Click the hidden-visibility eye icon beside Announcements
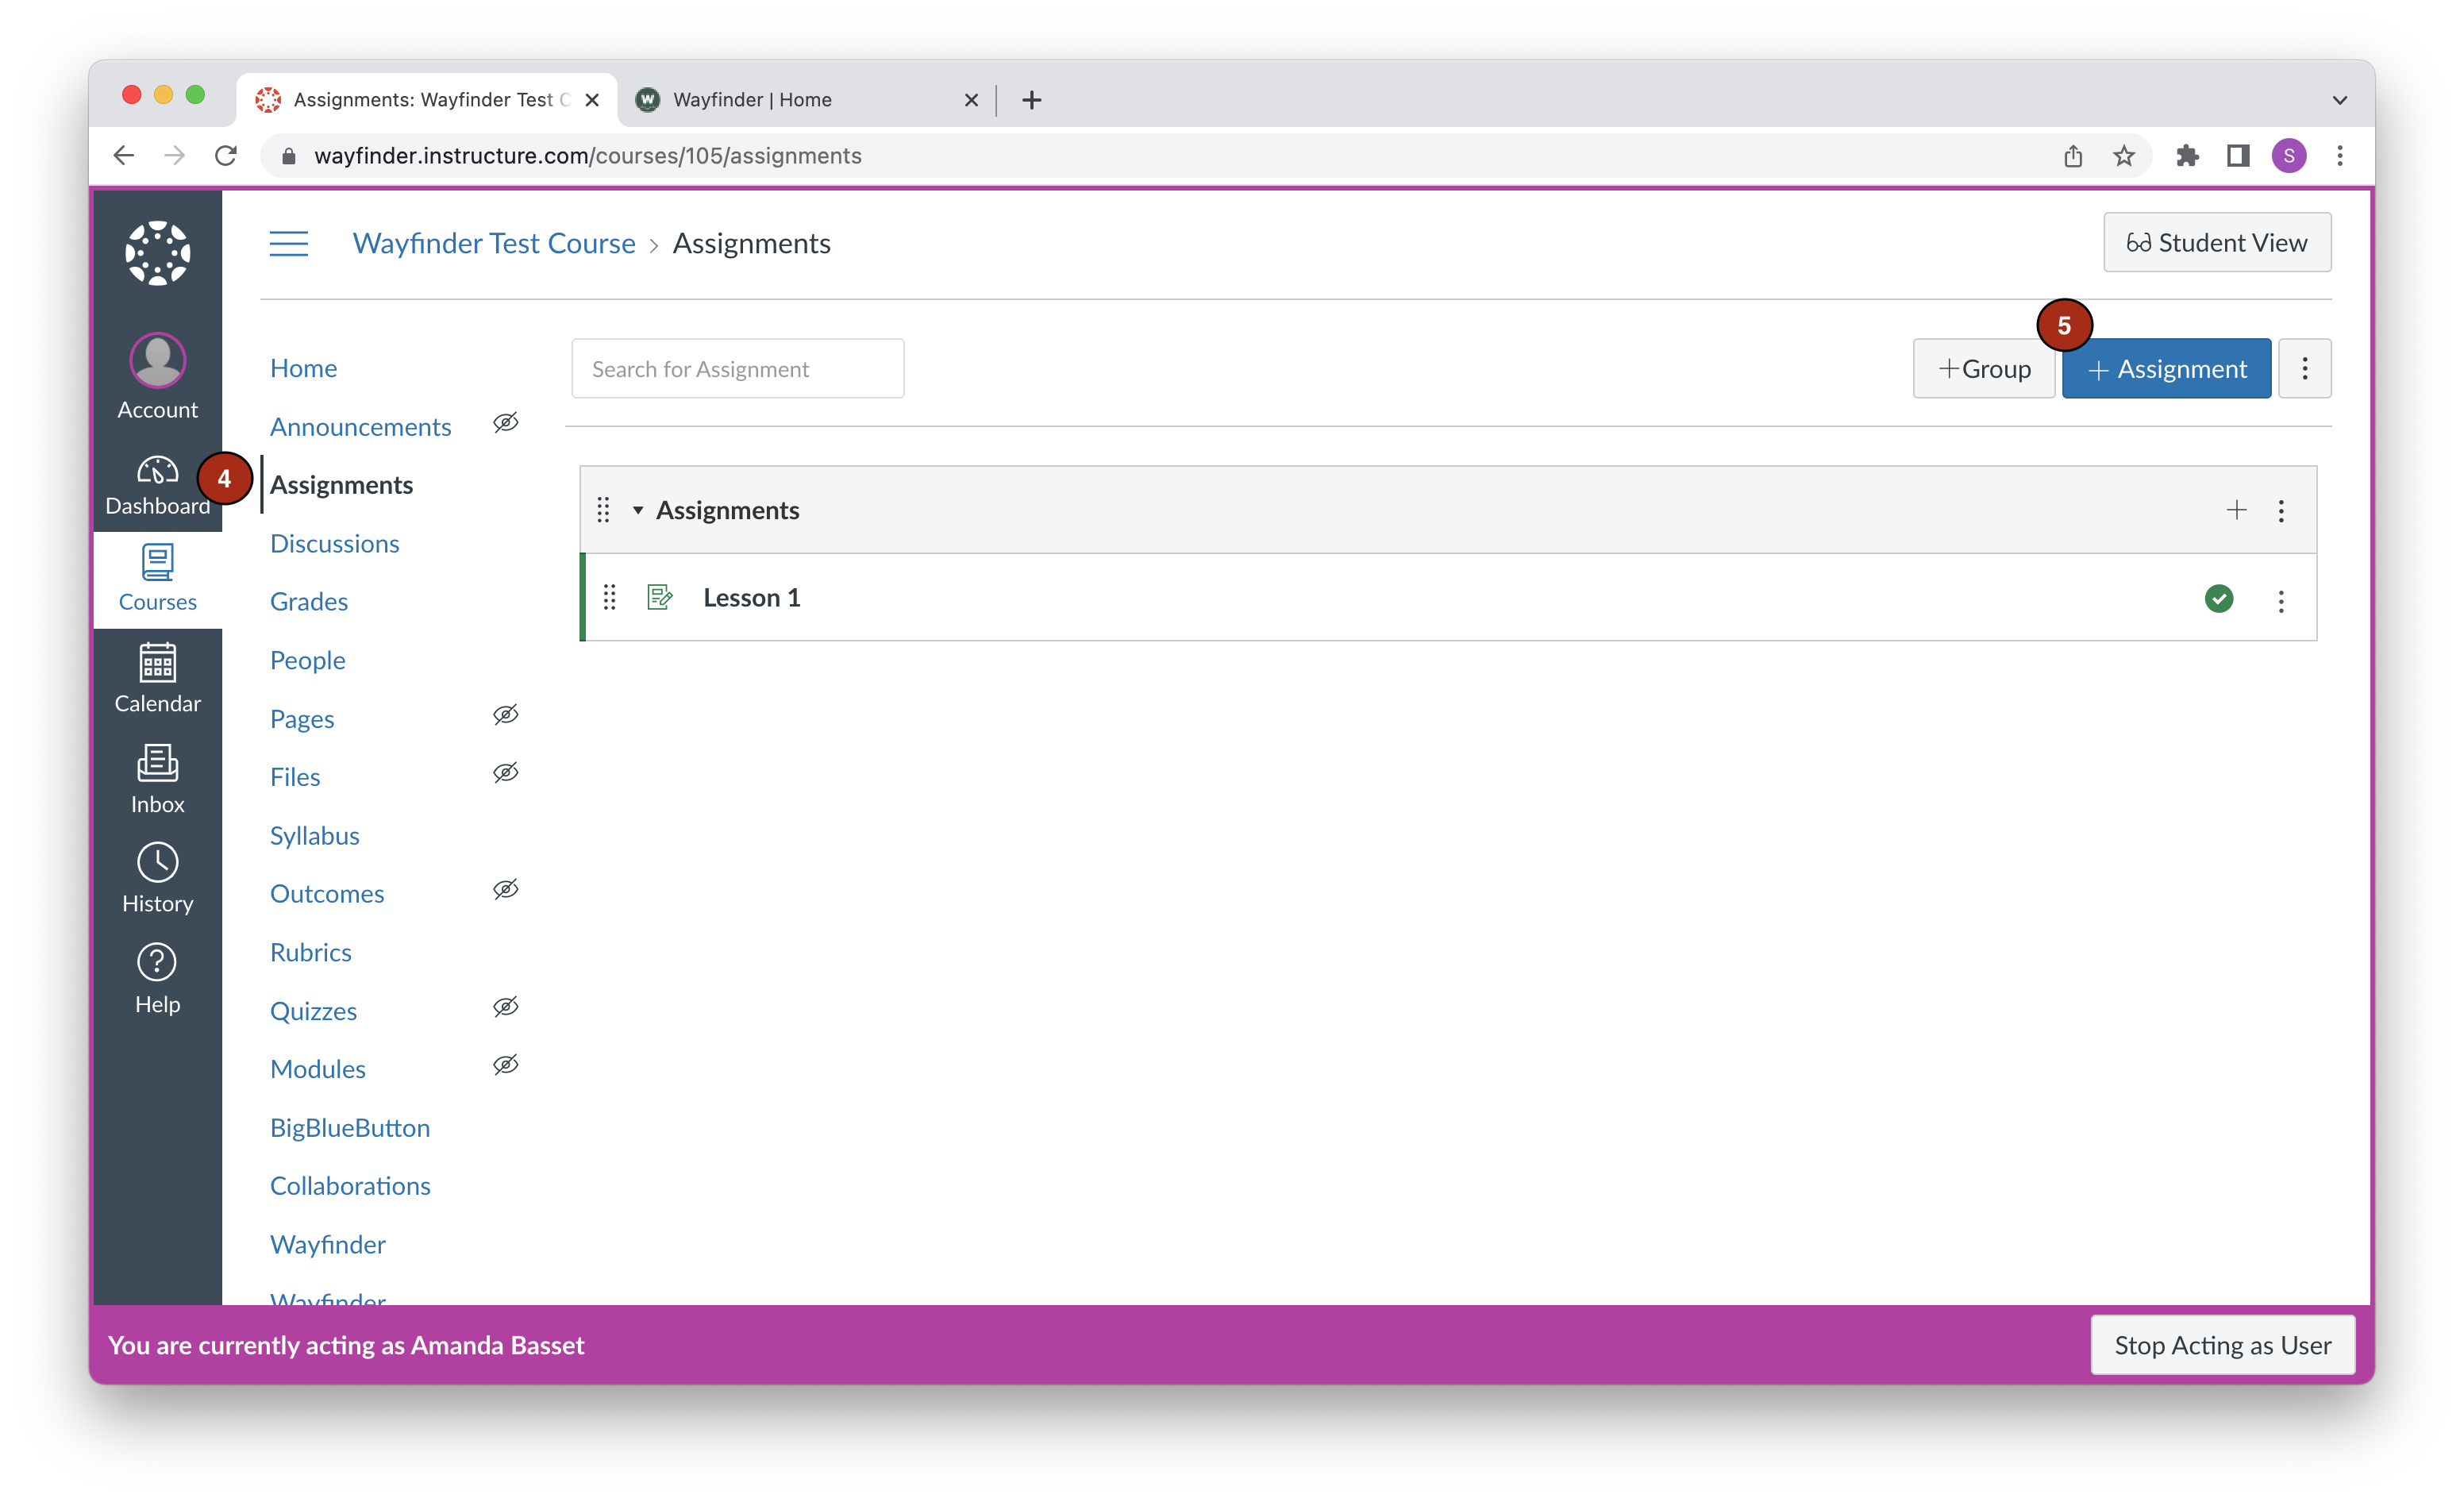 [x=506, y=422]
